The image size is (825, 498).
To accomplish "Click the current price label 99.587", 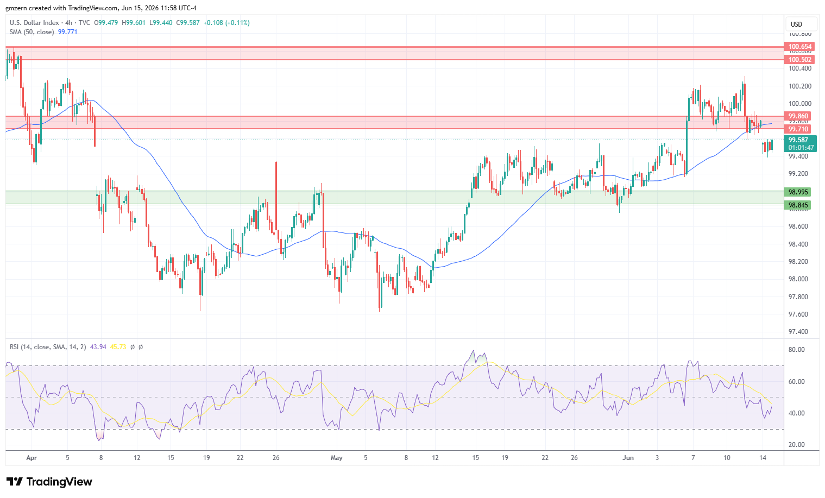I will [798, 140].
